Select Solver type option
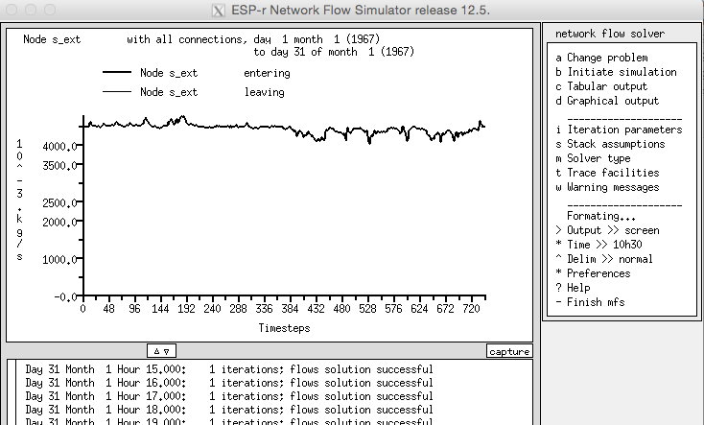 click(x=599, y=158)
